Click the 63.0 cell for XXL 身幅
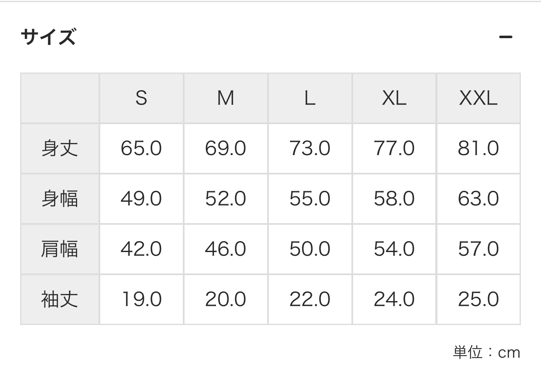The height and width of the screenshot is (385, 541). (479, 199)
